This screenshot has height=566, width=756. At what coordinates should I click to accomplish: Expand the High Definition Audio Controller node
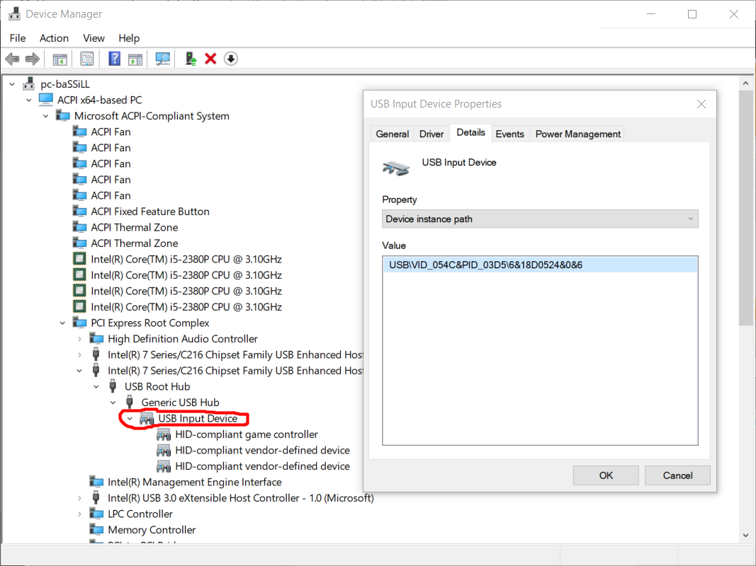click(x=79, y=339)
